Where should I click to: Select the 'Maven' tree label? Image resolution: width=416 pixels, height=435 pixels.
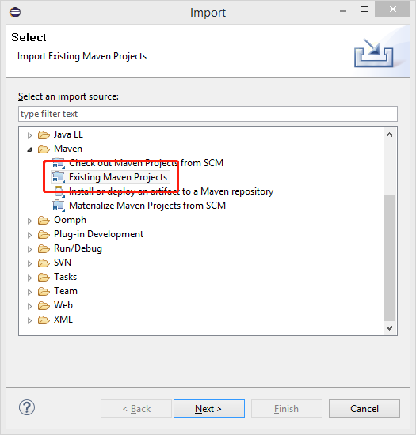pos(68,149)
